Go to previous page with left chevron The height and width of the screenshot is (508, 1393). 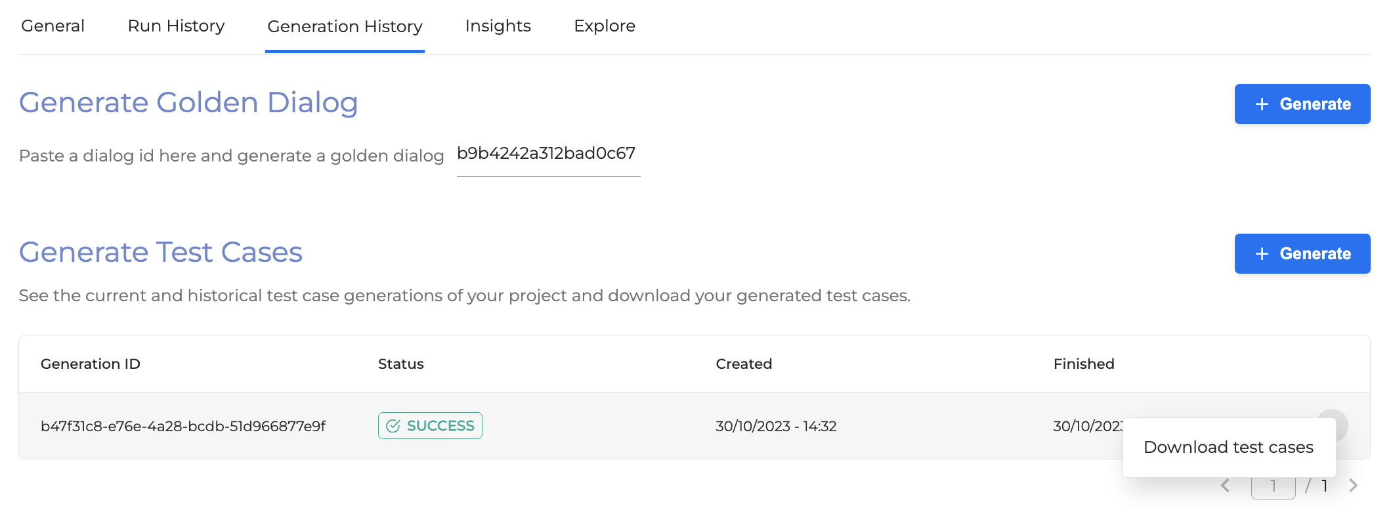tap(1225, 486)
